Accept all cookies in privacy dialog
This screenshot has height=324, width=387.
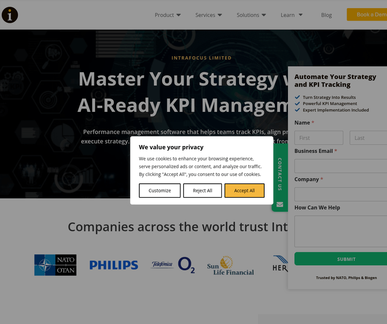245,190
